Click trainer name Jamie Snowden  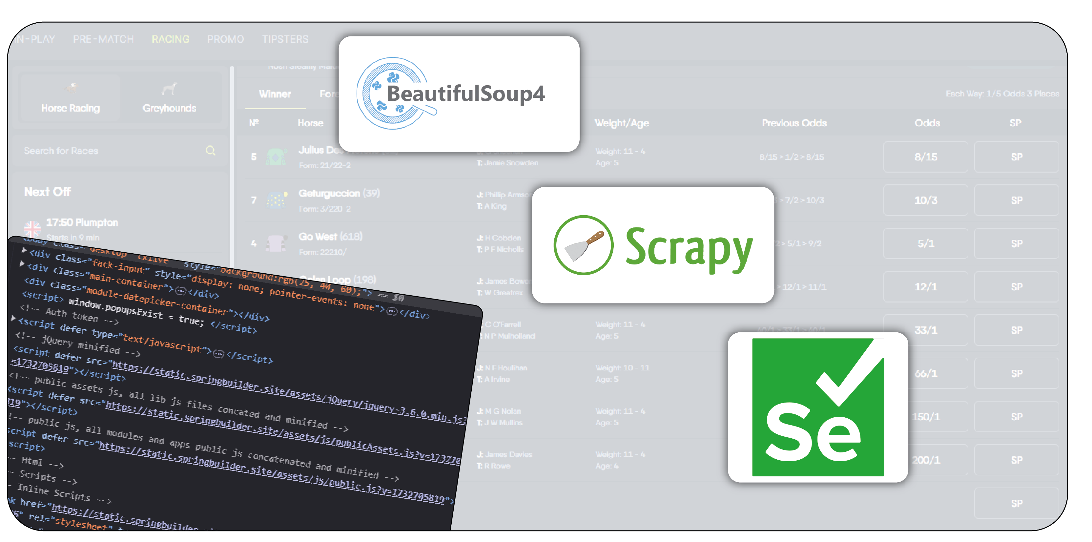pos(511,163)
